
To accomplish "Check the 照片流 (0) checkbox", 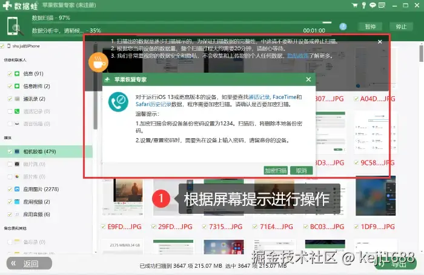I will click(10, 164).
